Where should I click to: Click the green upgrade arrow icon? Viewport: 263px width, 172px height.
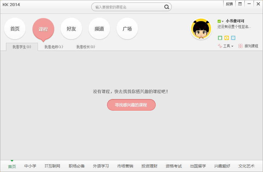(x=220, y=38)
